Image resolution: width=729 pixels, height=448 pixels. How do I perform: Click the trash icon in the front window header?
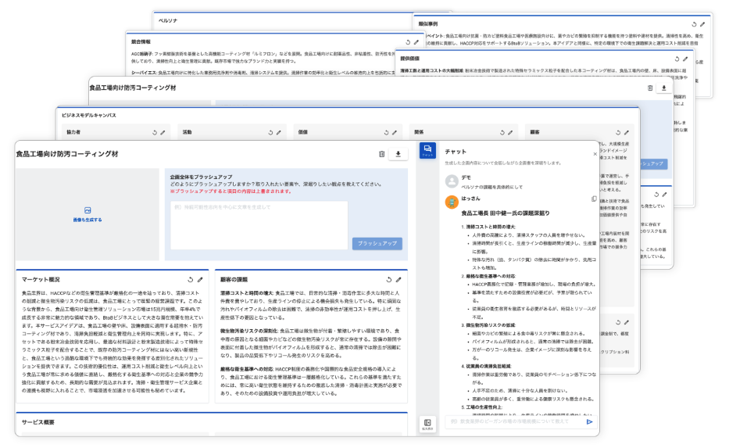tap(382, 154)
